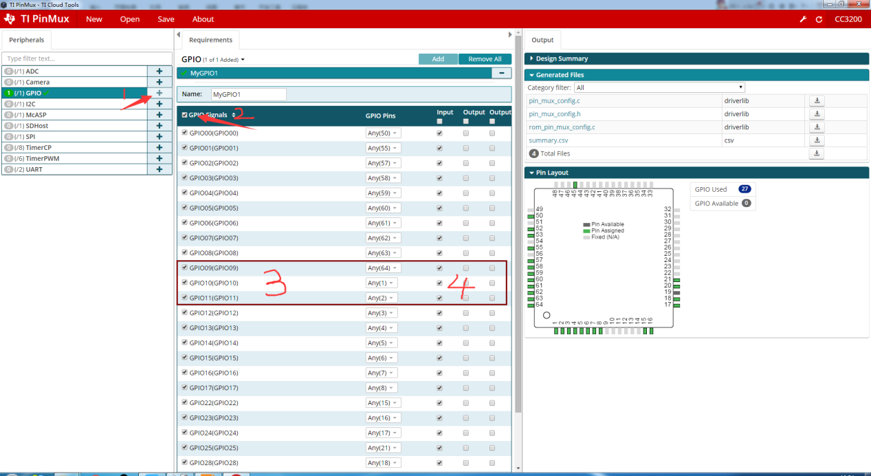Screen dimensions: 871x476
Task: Select the Peripherals tab
Action: coord(26,40)
